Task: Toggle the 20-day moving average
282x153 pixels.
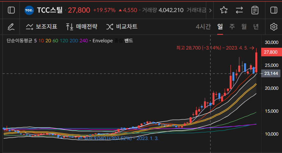Action: (48, 41)
